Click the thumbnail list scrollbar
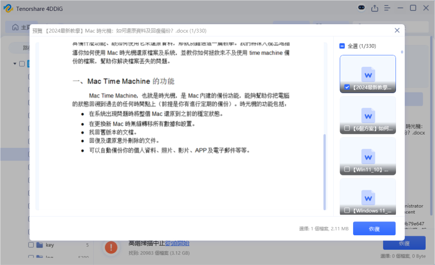 pyautogui.click(x=402, y=52)
